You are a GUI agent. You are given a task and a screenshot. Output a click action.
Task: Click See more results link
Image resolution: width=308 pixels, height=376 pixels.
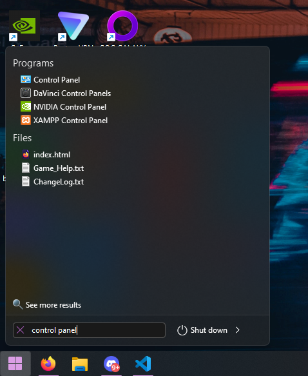click(53, 305)
